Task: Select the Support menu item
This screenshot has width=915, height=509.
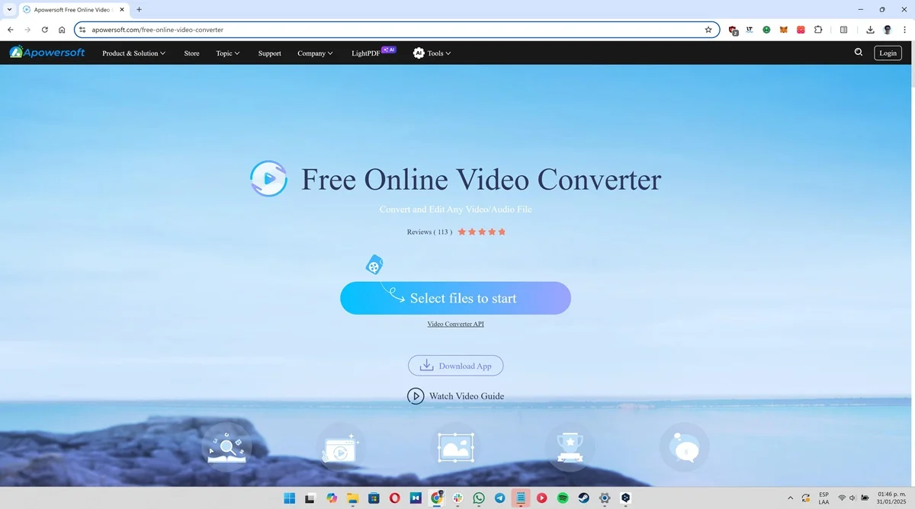Action: click(269, 53)
